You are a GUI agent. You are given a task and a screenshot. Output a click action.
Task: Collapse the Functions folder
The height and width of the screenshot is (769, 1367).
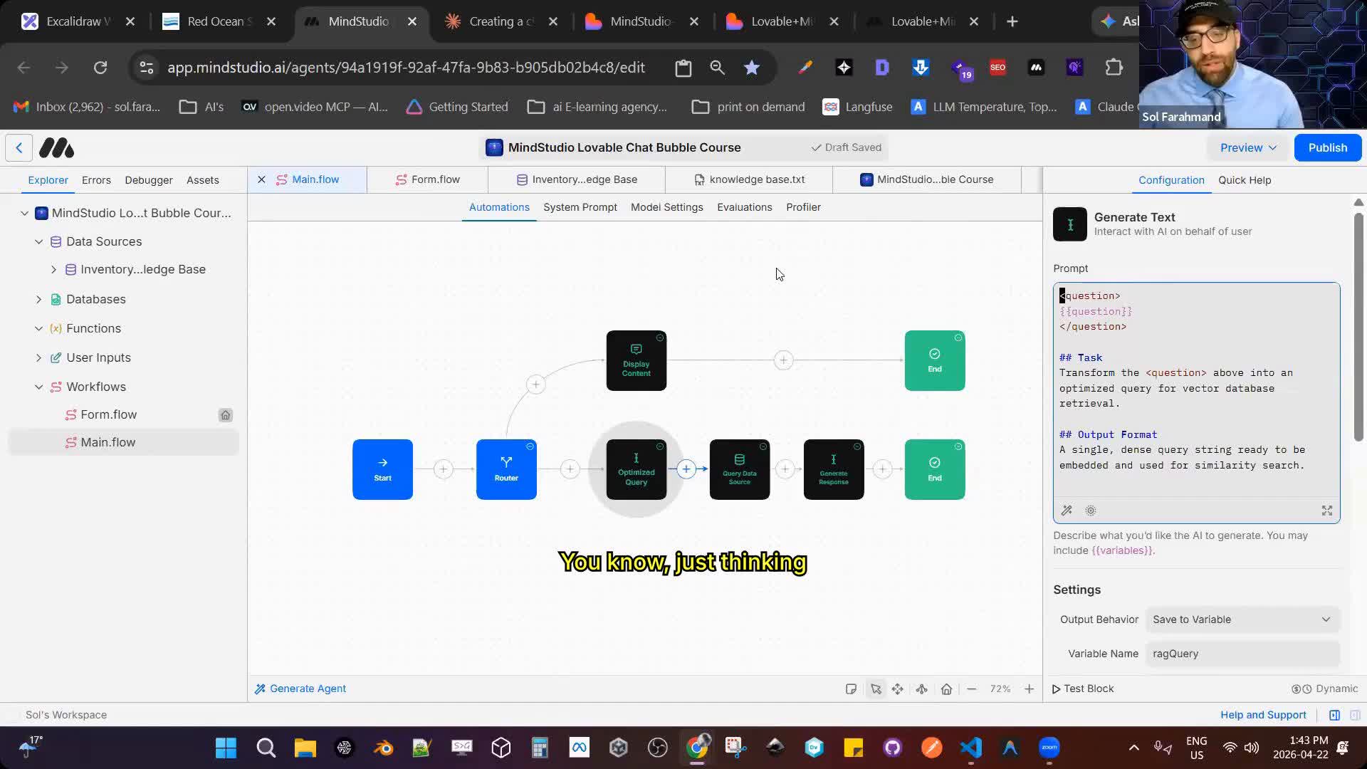38,329
